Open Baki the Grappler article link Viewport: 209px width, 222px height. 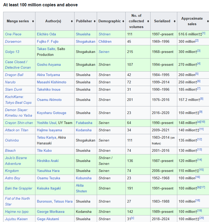pyautogui.click(x=19, y=188)
